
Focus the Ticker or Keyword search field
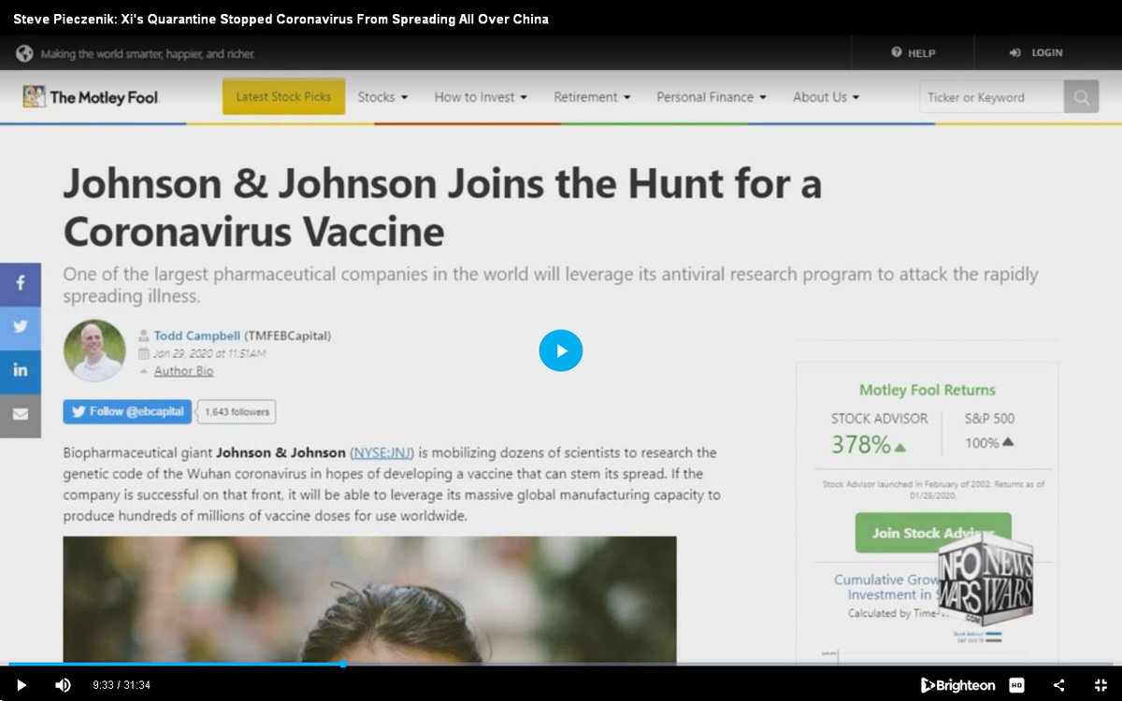[992, 97]
